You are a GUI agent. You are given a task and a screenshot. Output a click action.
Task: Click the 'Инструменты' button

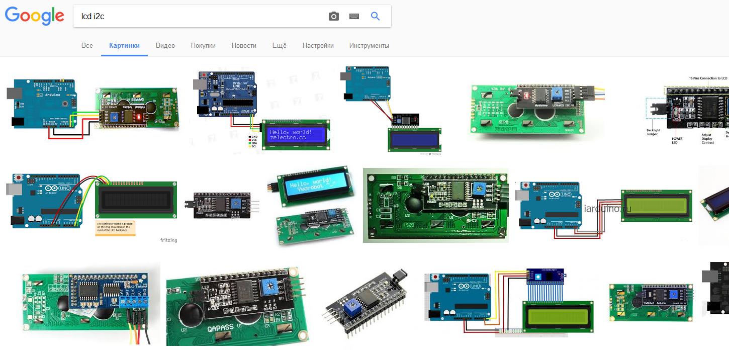click(369, 45)
